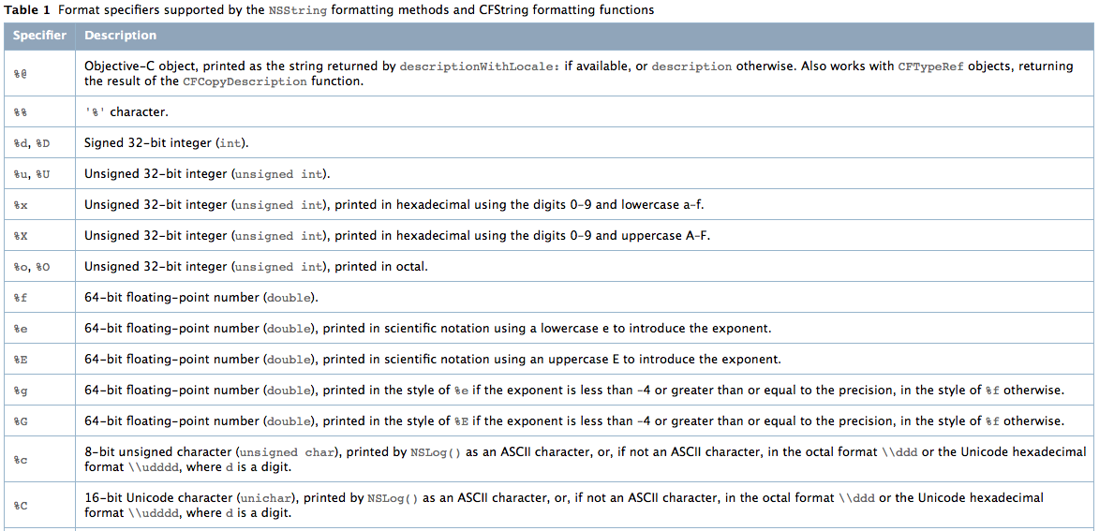
Task: Click the descriptionWithLocale: code term
Action: [480, 66]
